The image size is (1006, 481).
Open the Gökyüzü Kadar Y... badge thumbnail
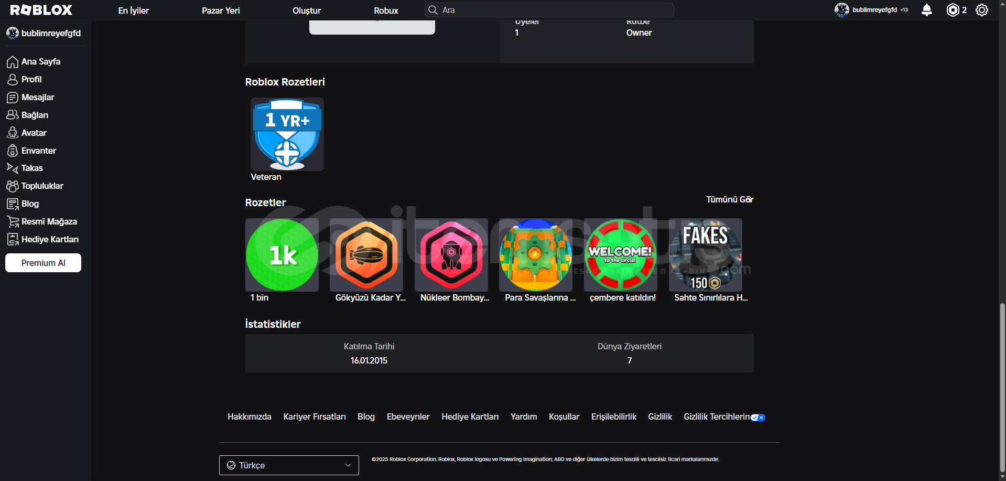coord(366,255)
